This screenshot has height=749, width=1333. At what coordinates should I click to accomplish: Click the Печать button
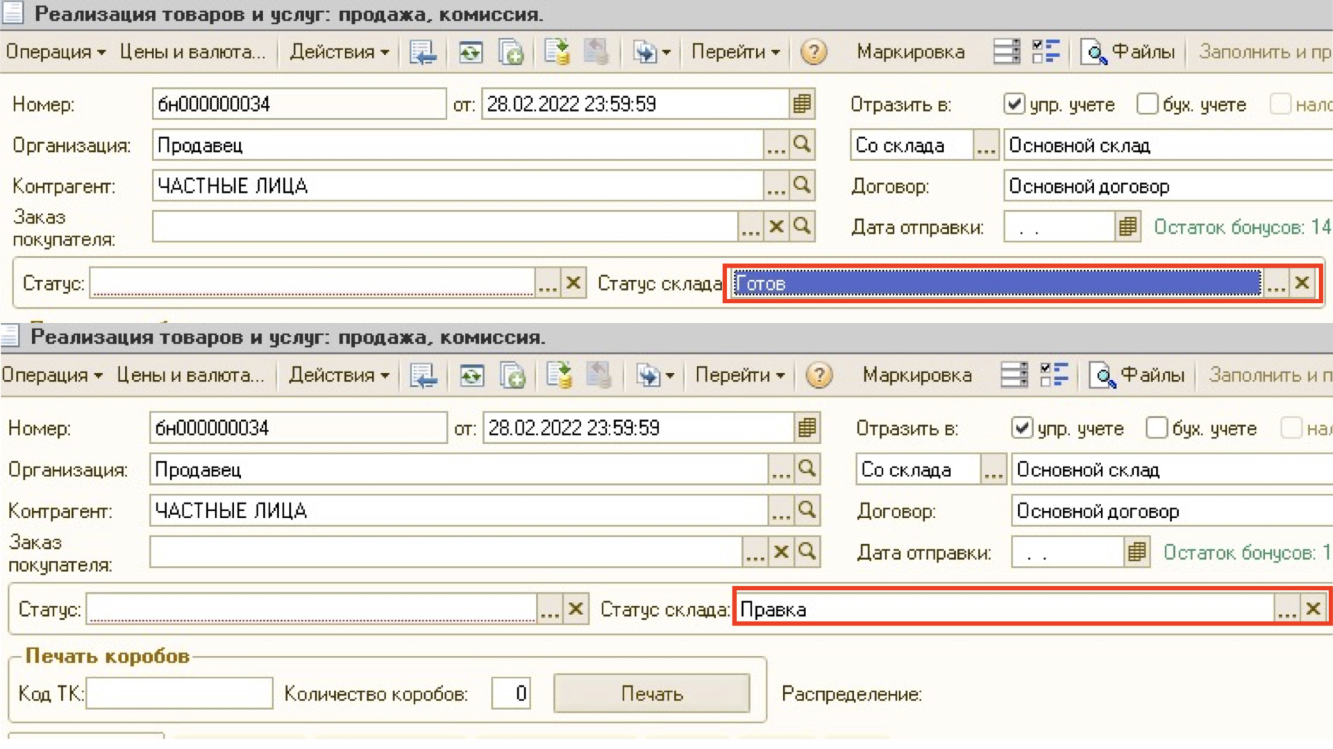651,694
